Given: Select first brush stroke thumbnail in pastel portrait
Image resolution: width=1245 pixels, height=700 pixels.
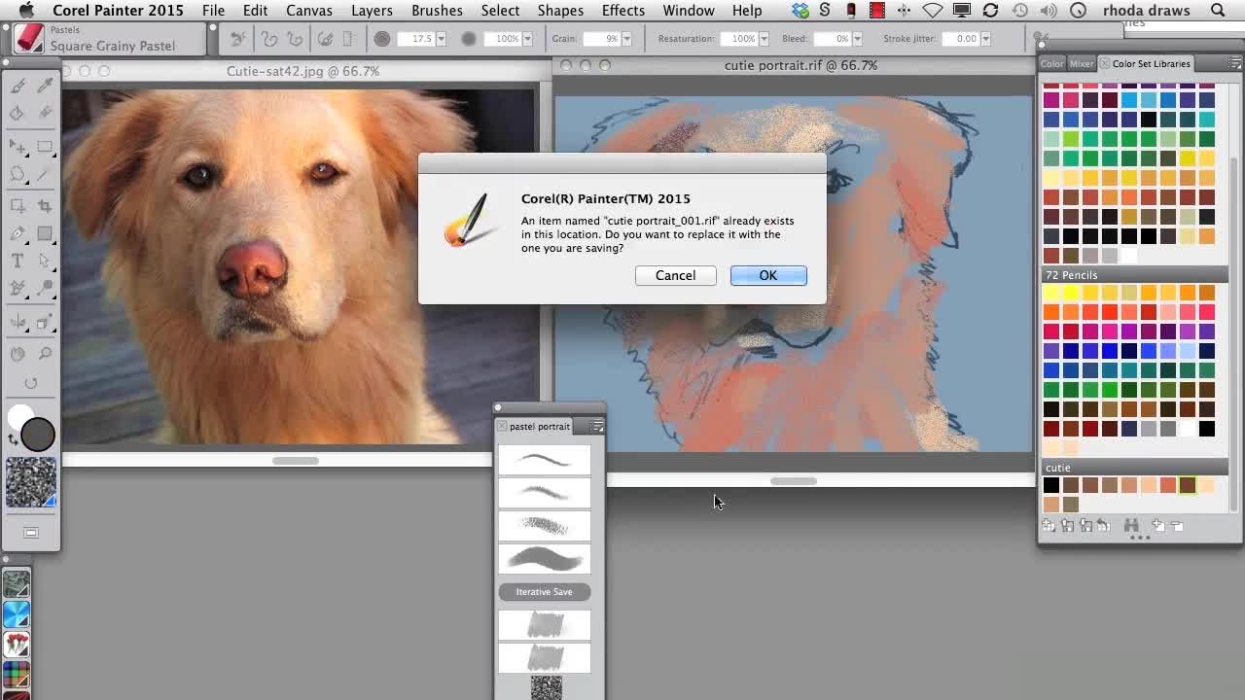Looking at the screenshot, I should pyautogui.click(x=544, y=459).
